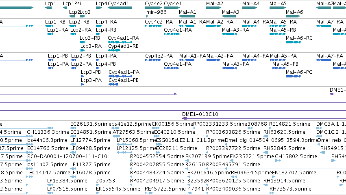Click the LP15068.5prime EST label
The image size is (346, 195).
click(x=137, y=140)
